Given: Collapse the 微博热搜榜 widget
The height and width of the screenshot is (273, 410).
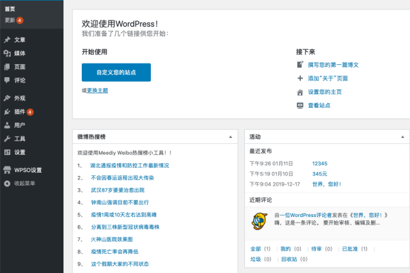Looking at the screenshot, I should click(x=231, y=136).
